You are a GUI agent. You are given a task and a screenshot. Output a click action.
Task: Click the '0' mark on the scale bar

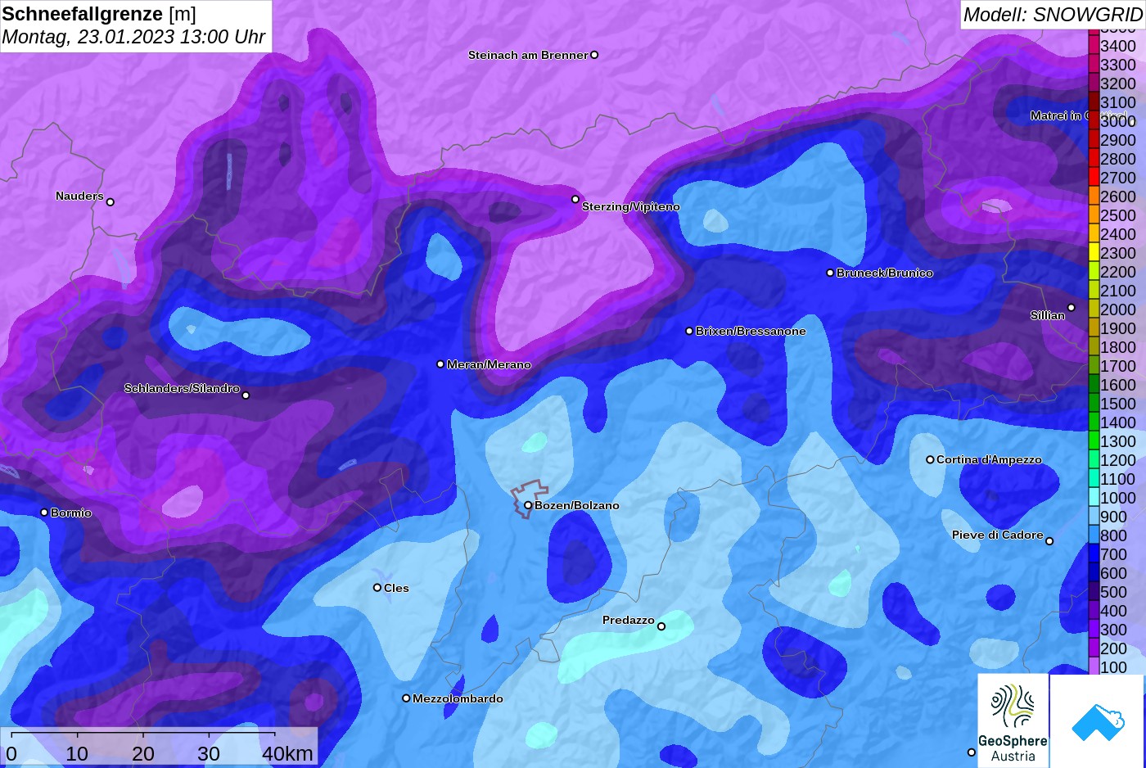[11, 753]
